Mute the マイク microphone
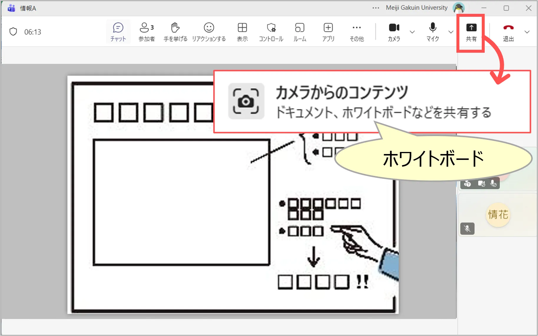 [433, 32]
